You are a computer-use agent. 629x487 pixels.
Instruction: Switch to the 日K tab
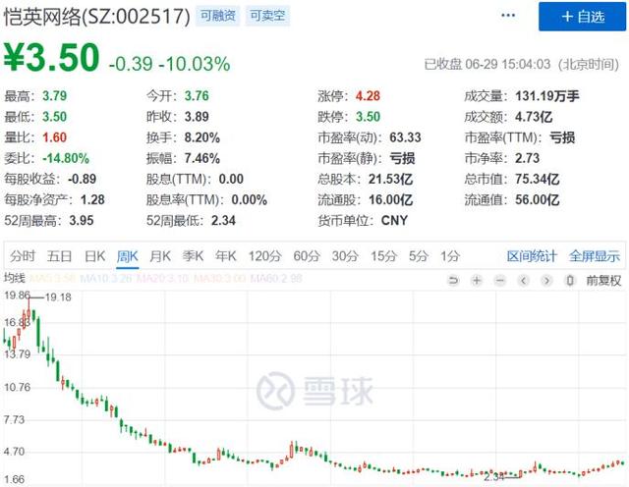94,255
